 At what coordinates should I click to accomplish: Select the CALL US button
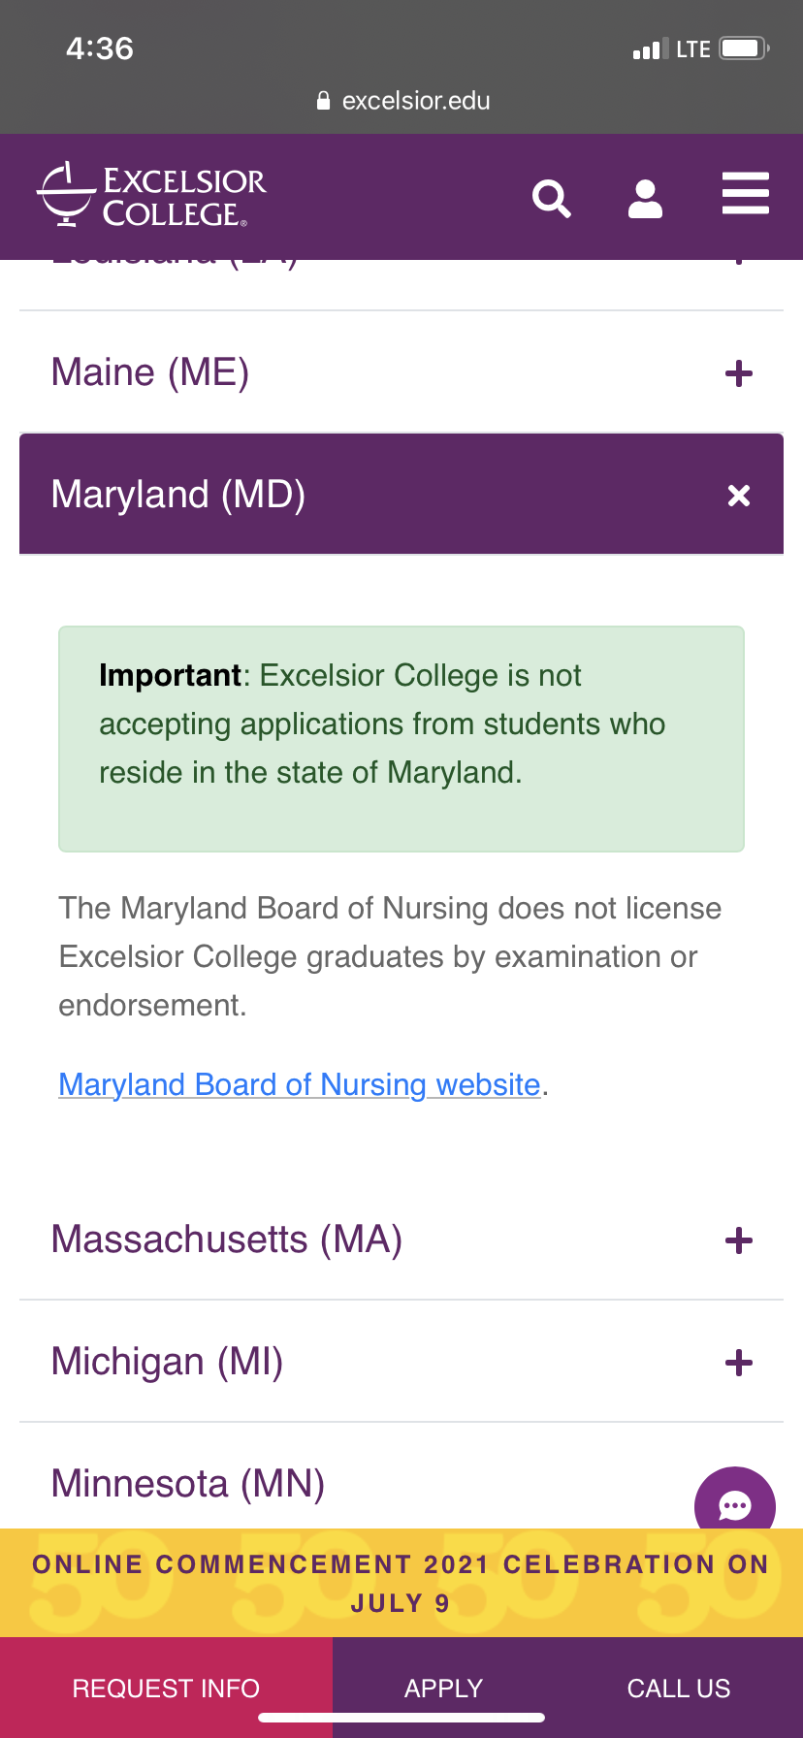[x=679, y=1689]
